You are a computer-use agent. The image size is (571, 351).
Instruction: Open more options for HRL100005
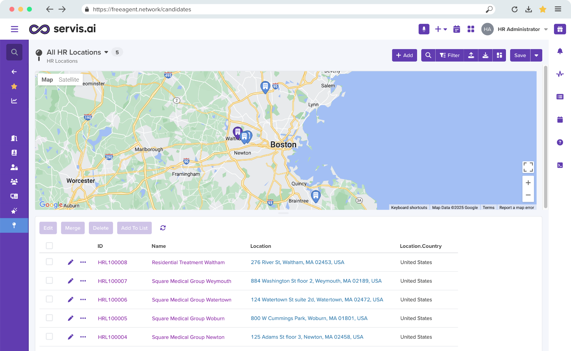(x=83, y=318)
